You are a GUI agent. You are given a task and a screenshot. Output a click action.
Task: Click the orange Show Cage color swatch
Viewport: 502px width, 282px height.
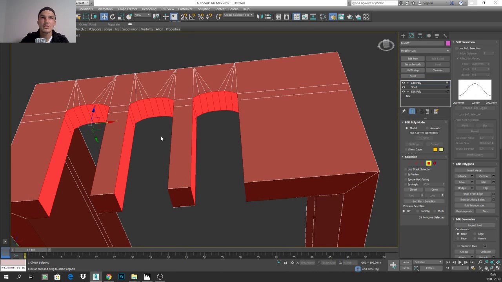[x=435, y=150]
